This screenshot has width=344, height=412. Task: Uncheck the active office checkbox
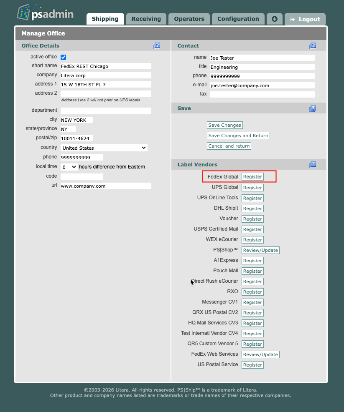[63, 57]
